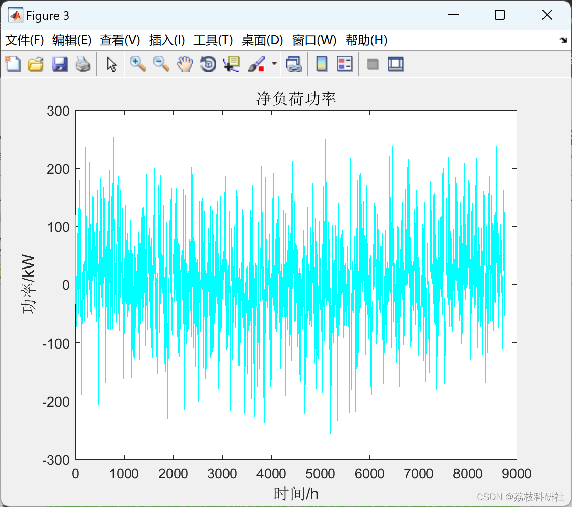Click the x-axis tick label 4000
The image size is (572, 507).
(x=271, y=474)
